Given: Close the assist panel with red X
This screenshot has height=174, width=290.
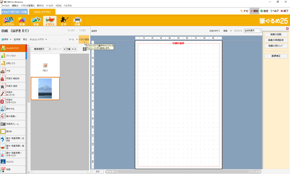Looking at the screenshot, I should (287, 29).
